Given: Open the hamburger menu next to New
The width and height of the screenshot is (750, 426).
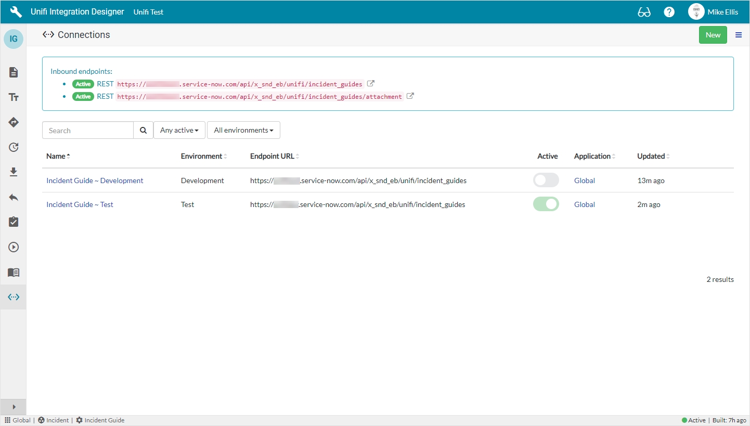Looking at the screenshot, I should point(738,35).
